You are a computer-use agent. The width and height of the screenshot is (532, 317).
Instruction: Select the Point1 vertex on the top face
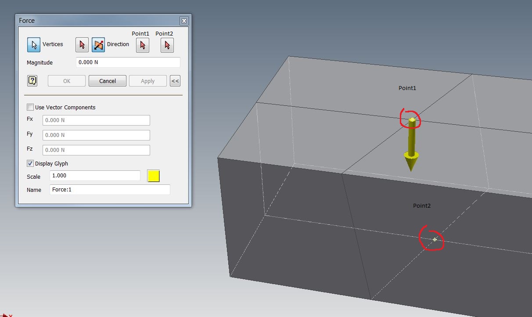coord(412,120)
